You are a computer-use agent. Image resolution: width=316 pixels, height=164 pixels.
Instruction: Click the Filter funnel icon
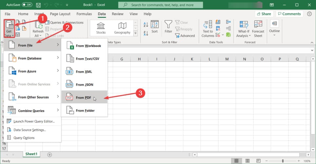click(x=168, y=27)
